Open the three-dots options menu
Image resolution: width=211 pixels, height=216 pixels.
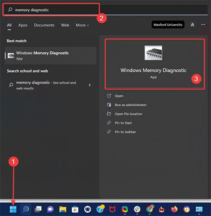pyautogui.click(x=203, y=25)
